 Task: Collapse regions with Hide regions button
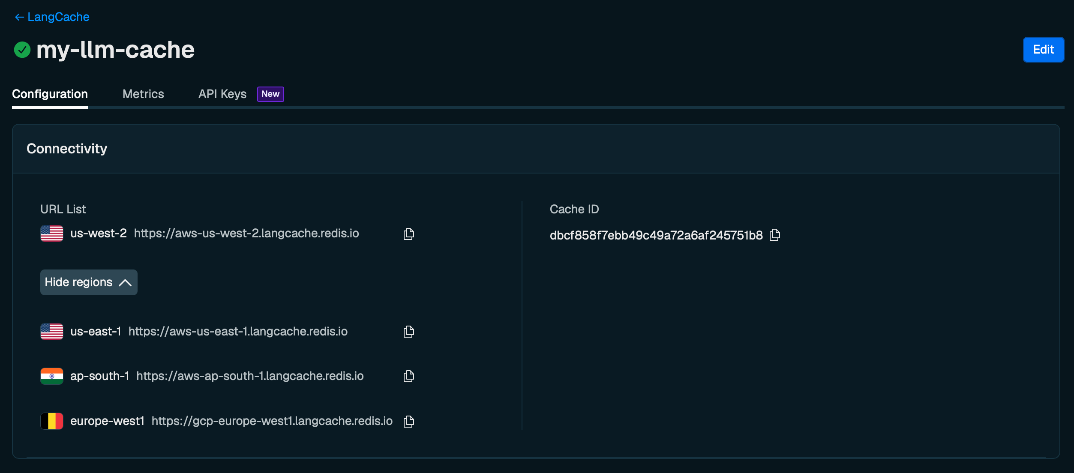[x=89, y=282]
